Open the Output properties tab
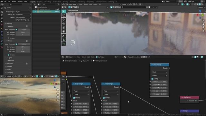Screen dimensions: 206x116 (x=2, y=15)
